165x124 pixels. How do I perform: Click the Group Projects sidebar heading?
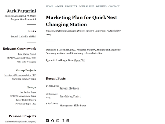(x=26, y=70)
